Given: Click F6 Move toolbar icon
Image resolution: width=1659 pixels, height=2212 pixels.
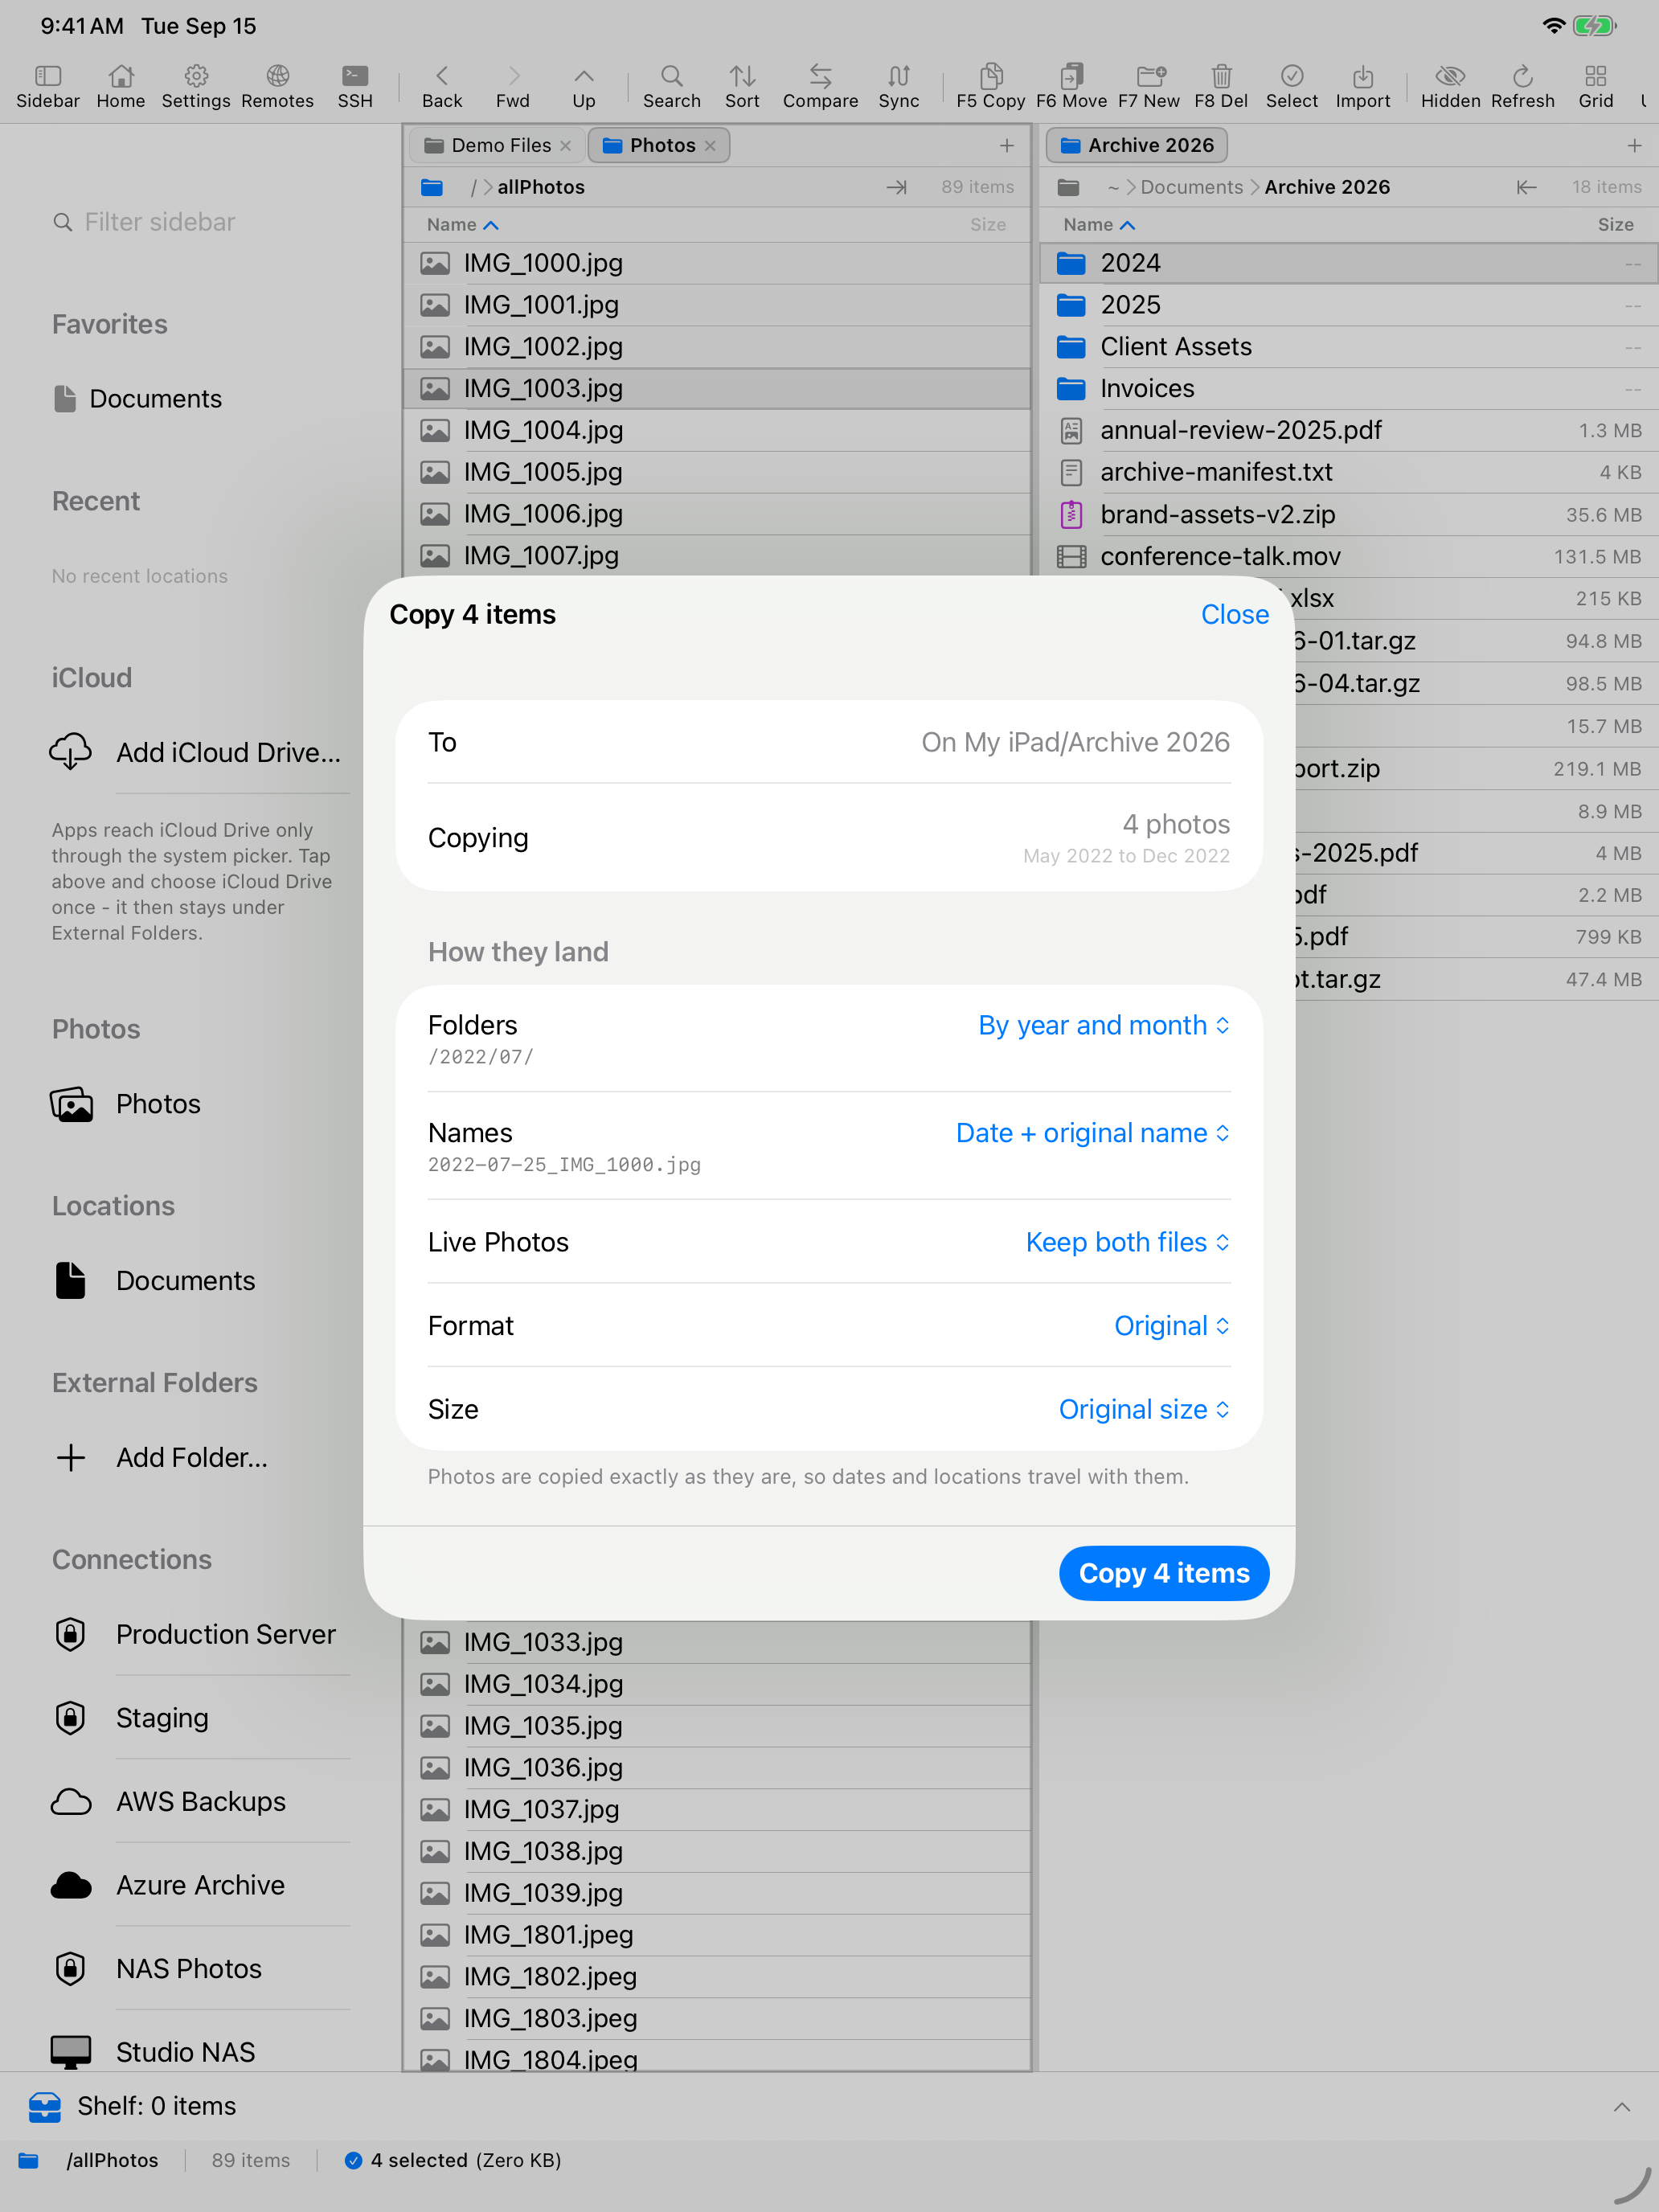Looking at the screenshot, I should 1071,86.
